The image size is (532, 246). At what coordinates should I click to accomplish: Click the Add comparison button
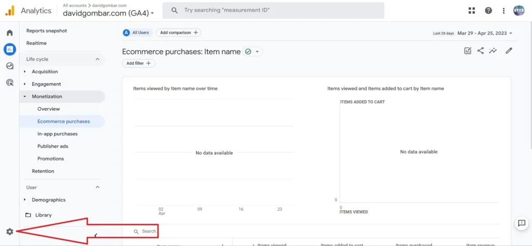click(x=179, y=33)
